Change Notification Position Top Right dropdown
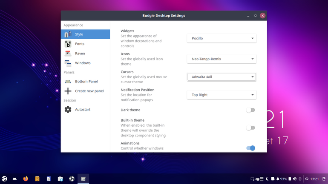This screenshot has height=184, width=328. [222, 95]
